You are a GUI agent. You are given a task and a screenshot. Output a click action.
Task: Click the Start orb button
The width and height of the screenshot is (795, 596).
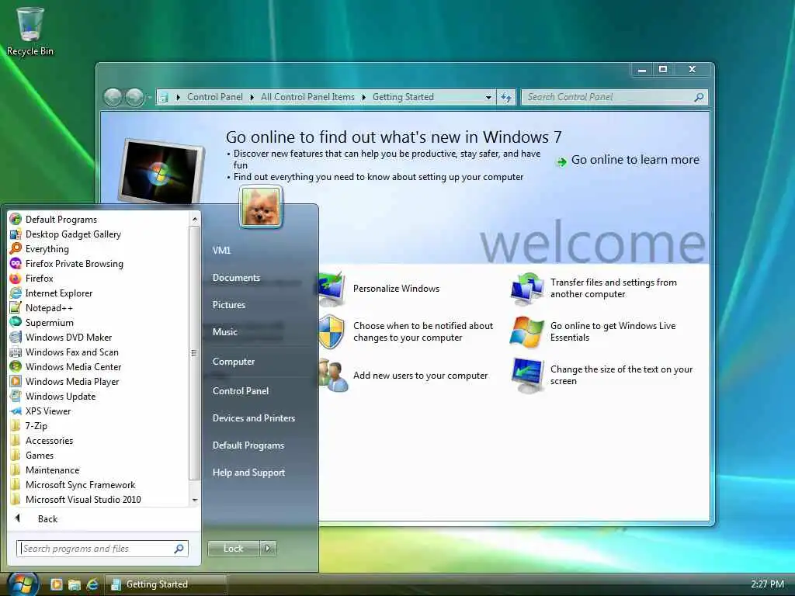(x=23, y=584)
